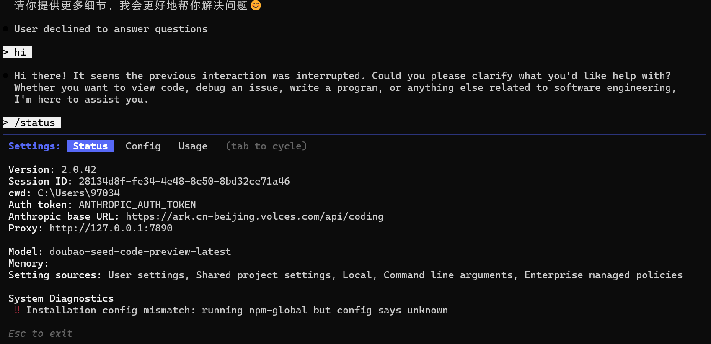Click the '(tab to cycle)' hint text
This screenshot has height=344, width=711.
(266, 146)
